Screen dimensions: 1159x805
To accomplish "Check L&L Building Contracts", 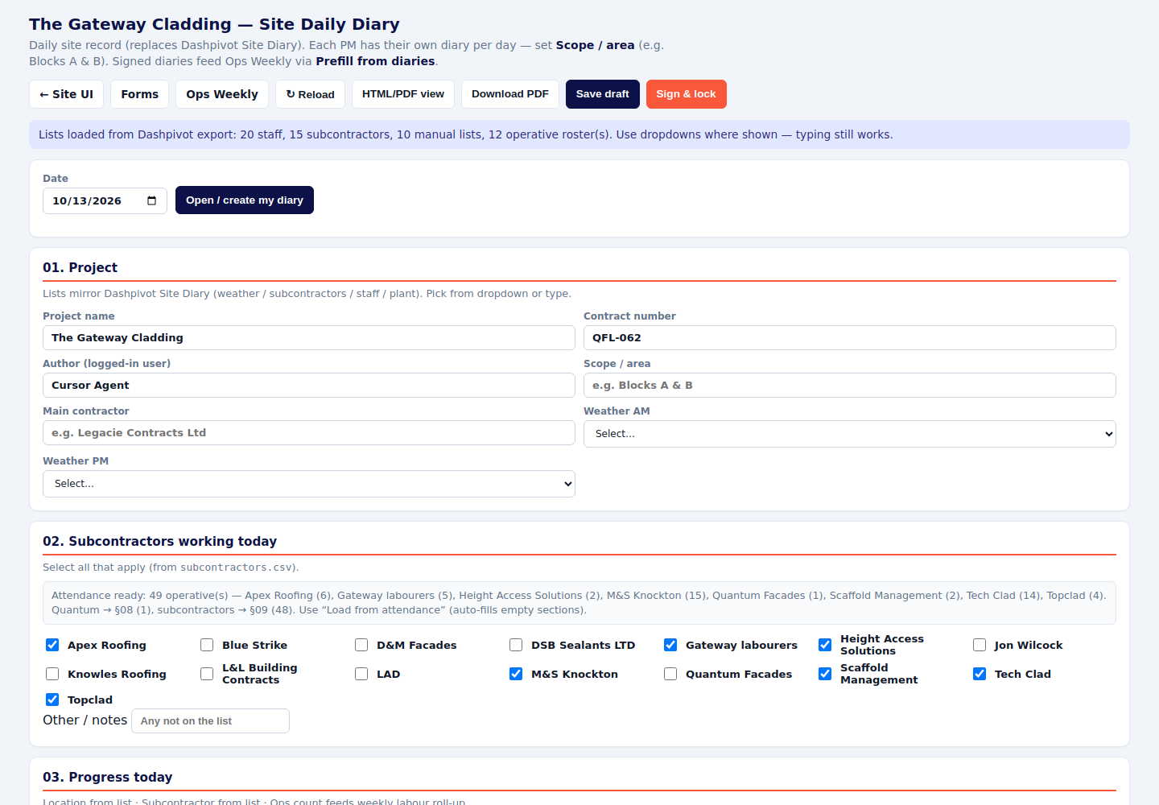I will click(207, 674).
